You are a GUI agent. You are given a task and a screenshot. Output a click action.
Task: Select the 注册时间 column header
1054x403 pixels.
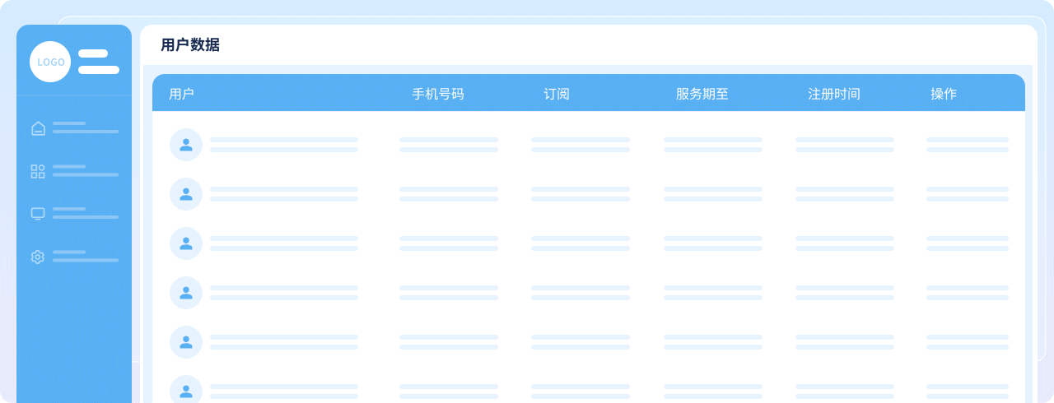click(x=834, y=94)
